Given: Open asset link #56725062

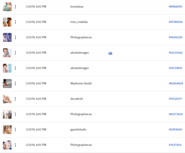Looking at the screenshot, I should (176, 53).
